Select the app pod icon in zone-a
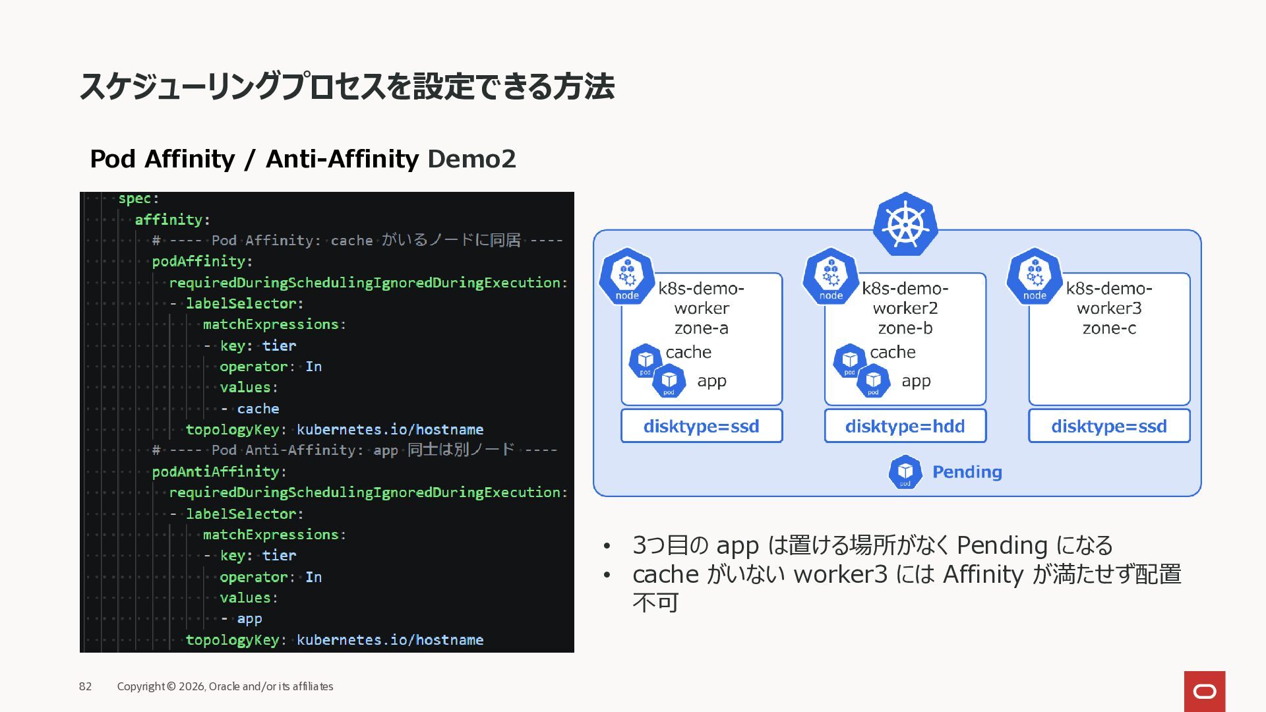 [669, 381]
